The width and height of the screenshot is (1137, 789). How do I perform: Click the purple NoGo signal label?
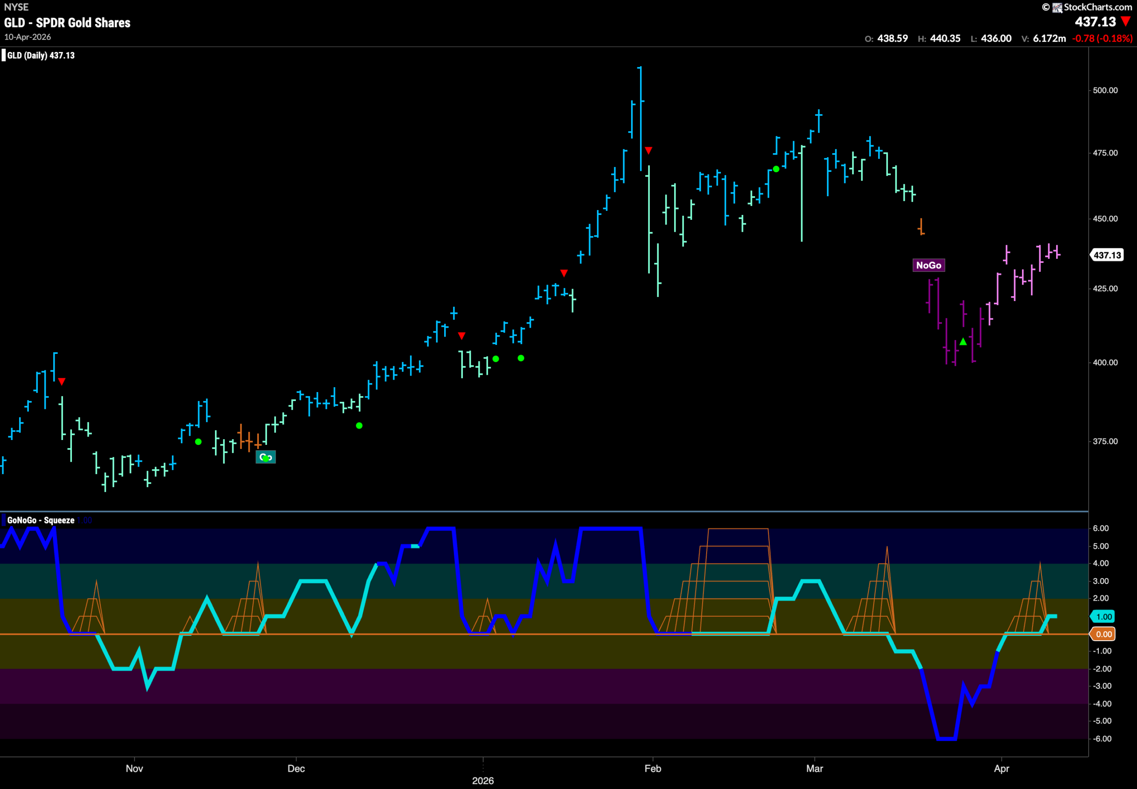coord(928,266)
